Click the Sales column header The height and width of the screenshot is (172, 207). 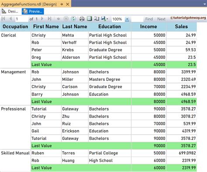click(x=181, y=27)
